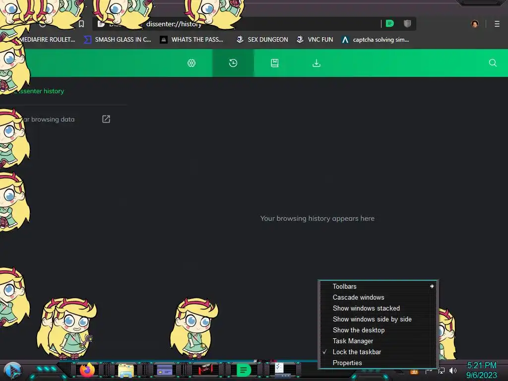Click the Dissenter history heading
Image resolution: width=508 pixels, height=381 pixels.
click(39, 91)
